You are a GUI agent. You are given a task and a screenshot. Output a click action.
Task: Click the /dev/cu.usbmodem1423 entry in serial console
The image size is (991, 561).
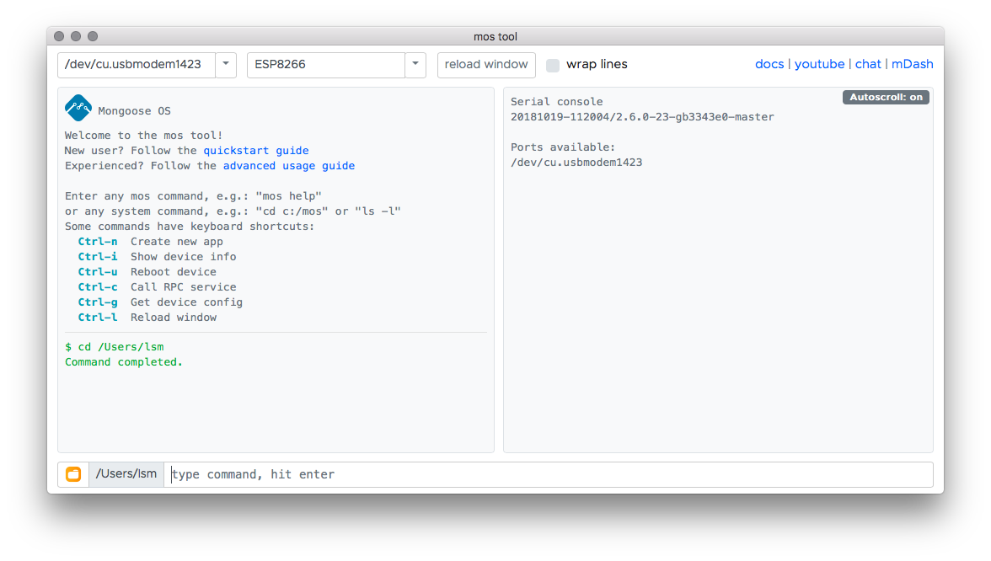576,163
